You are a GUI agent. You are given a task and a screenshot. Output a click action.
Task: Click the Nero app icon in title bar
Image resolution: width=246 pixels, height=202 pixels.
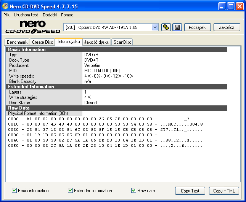pyautogui.click(x=5, y=6)
